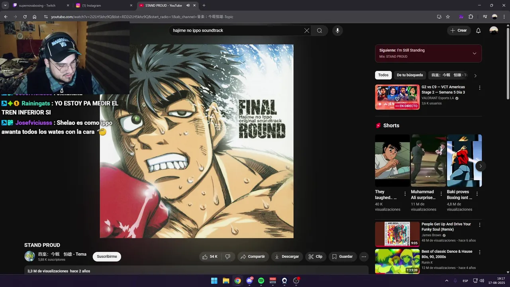Expand the 'Siguiente: I'm Still Standing' mix panel
The image size is (510, 287).
475,53
